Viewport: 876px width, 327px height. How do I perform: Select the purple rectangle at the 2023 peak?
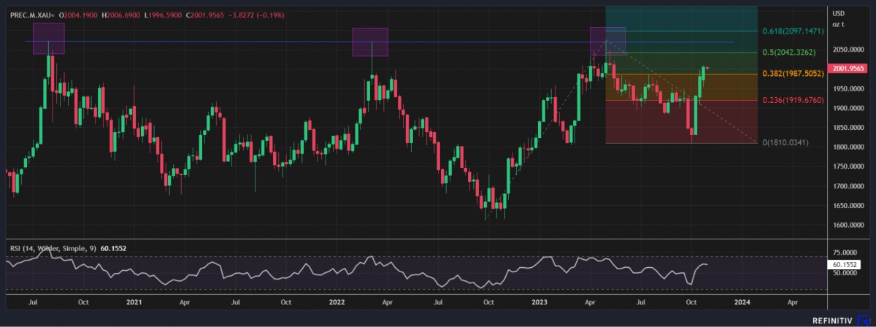607,41
